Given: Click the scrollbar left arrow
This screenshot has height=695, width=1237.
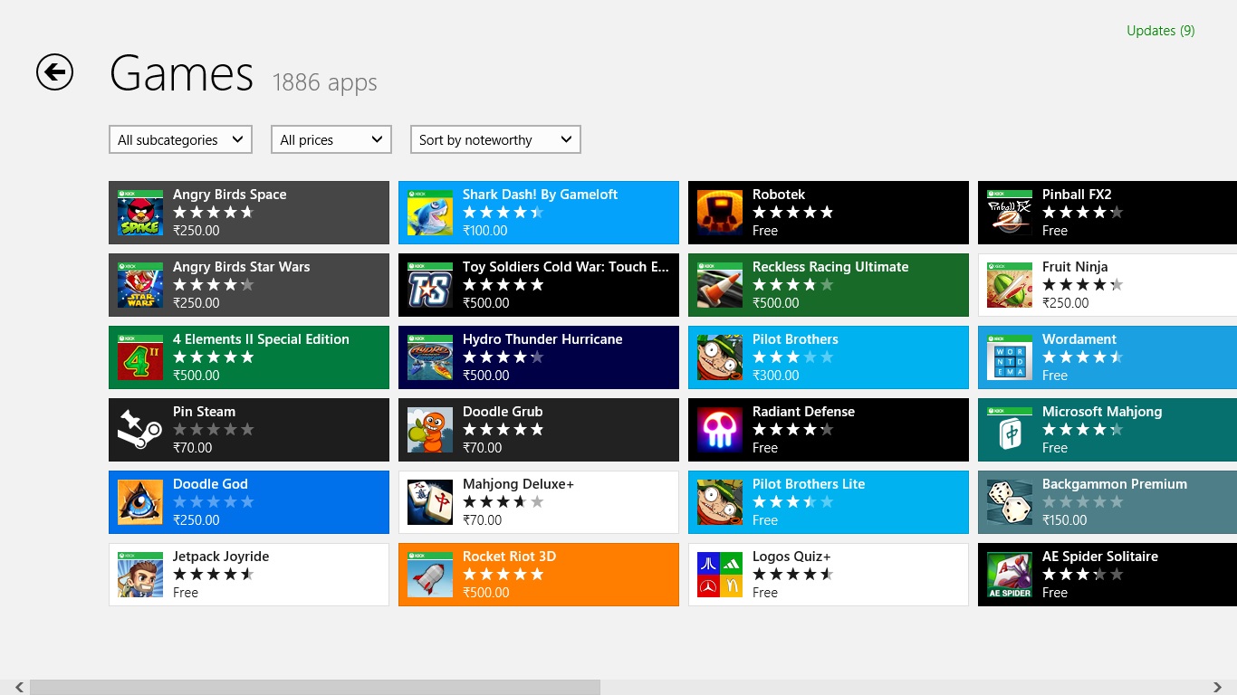Looking at the screenshot, I should 19,688.
